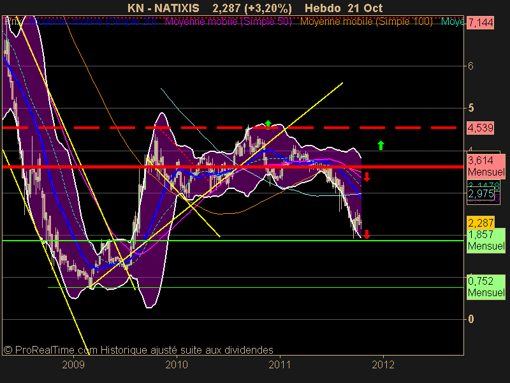Click the 'Prix' legend label

(x=13, y=22)
